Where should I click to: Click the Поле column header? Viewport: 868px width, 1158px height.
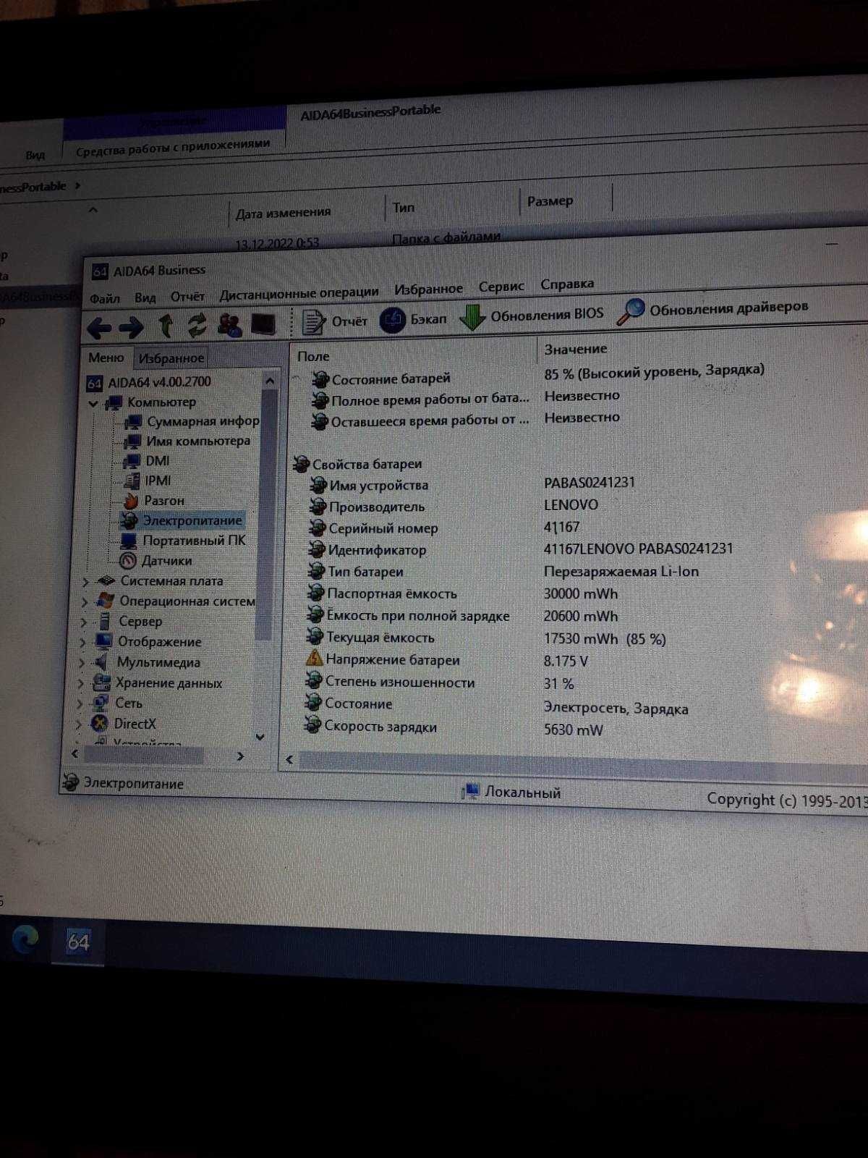pos(313,356)
